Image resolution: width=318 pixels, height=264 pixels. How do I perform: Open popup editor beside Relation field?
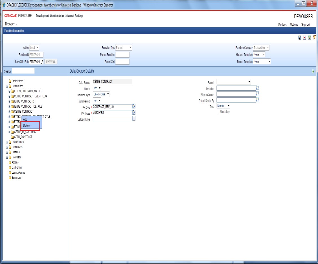[258, 88]
